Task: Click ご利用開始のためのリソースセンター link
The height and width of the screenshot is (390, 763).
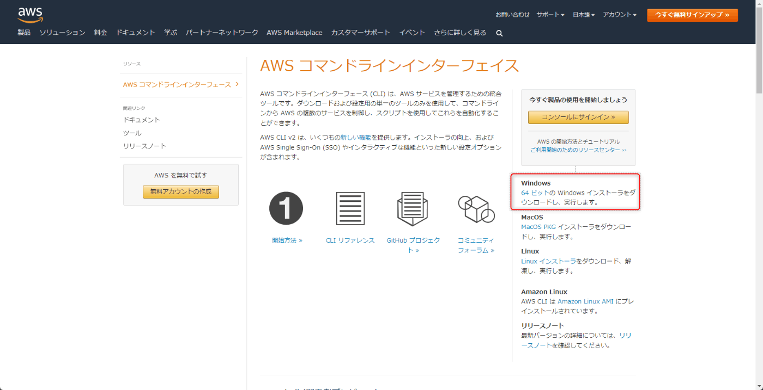Action: (578, 150)
